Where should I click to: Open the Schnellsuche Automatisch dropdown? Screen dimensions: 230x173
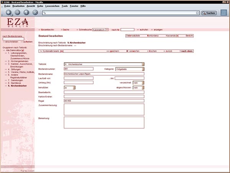pyautogui.click(x=100, y=30)
